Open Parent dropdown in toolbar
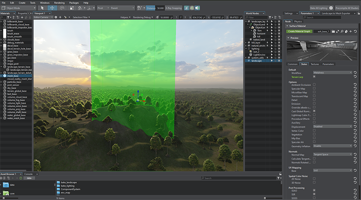 coord(122,8)
